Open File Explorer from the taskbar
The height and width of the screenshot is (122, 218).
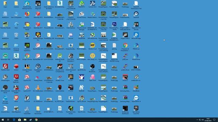click(25, 120)
